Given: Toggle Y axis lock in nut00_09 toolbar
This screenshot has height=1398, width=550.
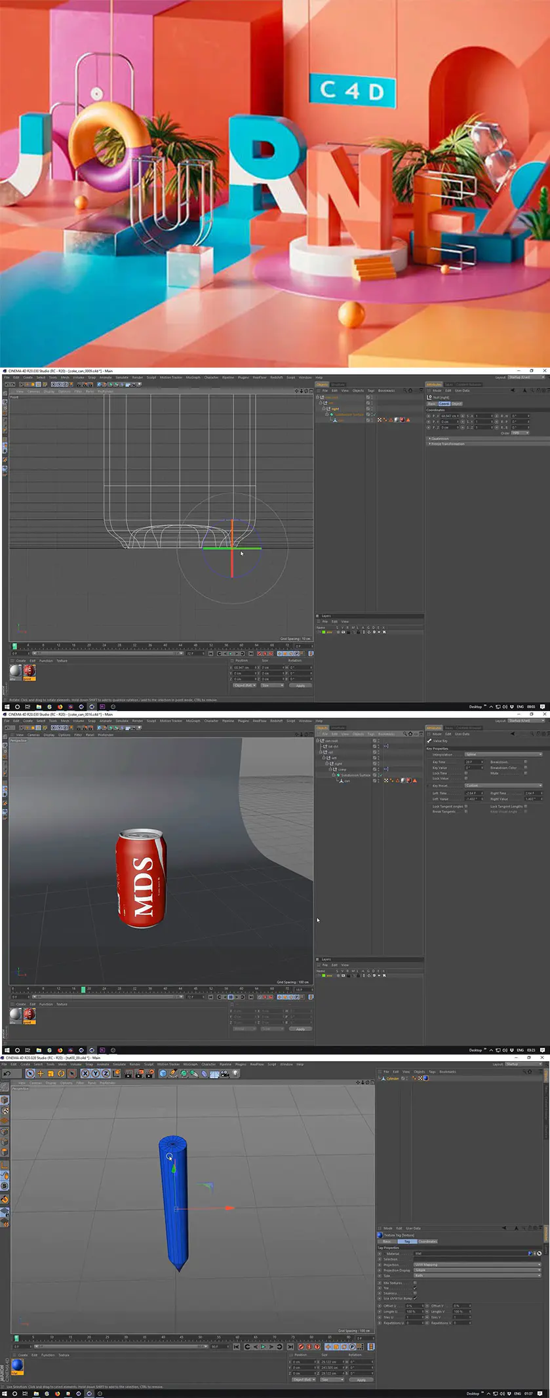Looking at the screenshot, I should point(96,1074).
